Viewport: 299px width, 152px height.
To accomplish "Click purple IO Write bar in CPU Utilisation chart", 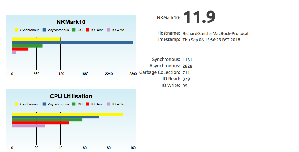I will (x=29, y=126).
